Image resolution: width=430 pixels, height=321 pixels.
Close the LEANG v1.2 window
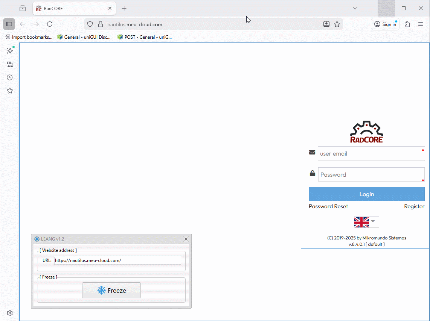pyautogui.click(x=186, y=239)
